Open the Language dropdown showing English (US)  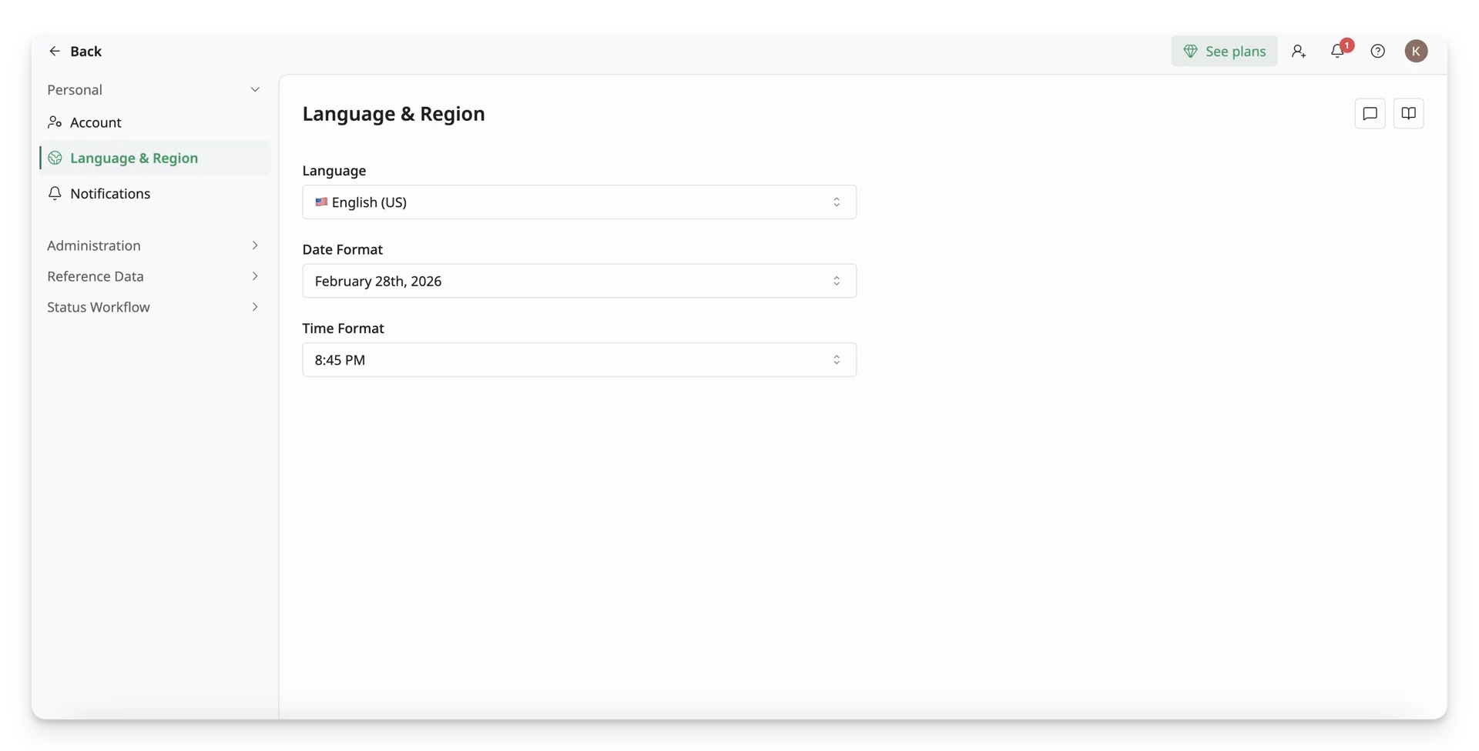coord(579,202)
